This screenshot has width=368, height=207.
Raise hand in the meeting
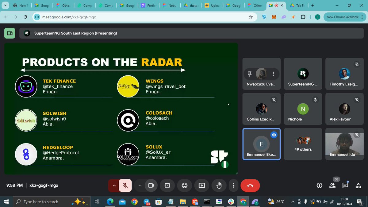pyautogui.click(x=219, y=185)
